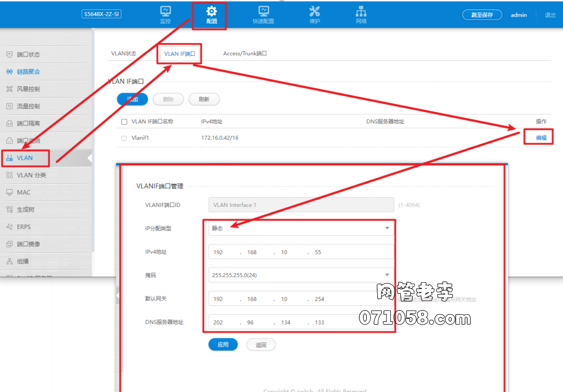Select 端口状态 icon in the sidebar
Viewport: 563px width, 392px height.
pos(9,54)
